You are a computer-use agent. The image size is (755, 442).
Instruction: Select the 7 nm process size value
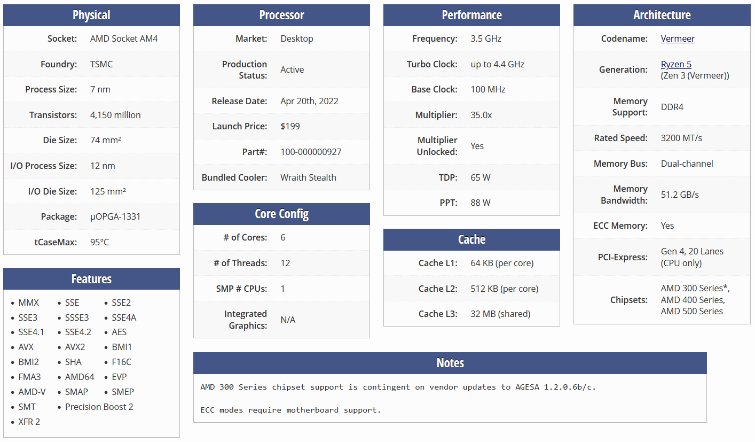point(100,89)
